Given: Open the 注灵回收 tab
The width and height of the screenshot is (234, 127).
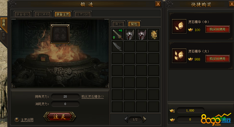Looking at the screenshot, I should (82, 14).
